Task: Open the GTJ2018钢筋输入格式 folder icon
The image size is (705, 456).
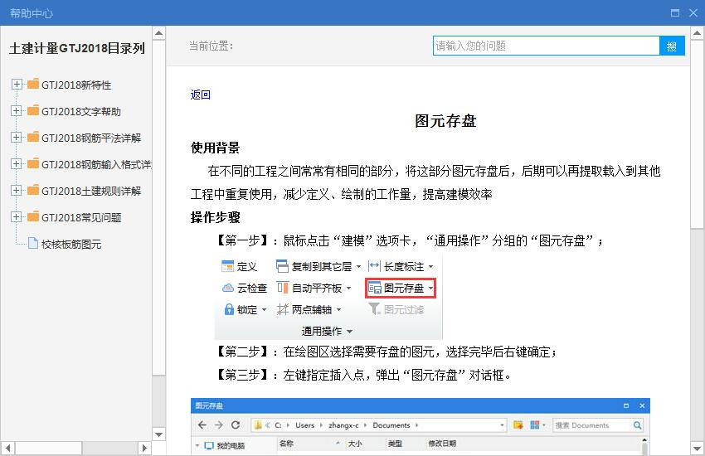Action: pos(33,163)
